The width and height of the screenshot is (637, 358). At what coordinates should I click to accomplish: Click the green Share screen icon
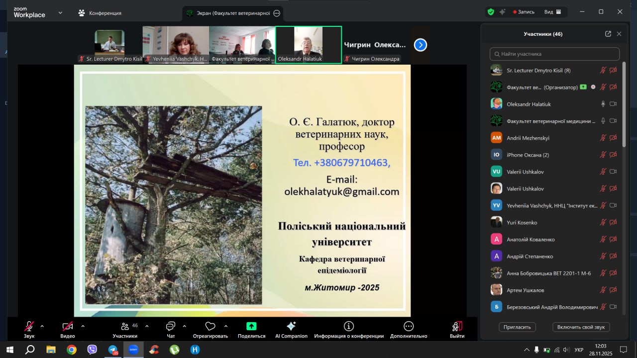pos(251,326)
